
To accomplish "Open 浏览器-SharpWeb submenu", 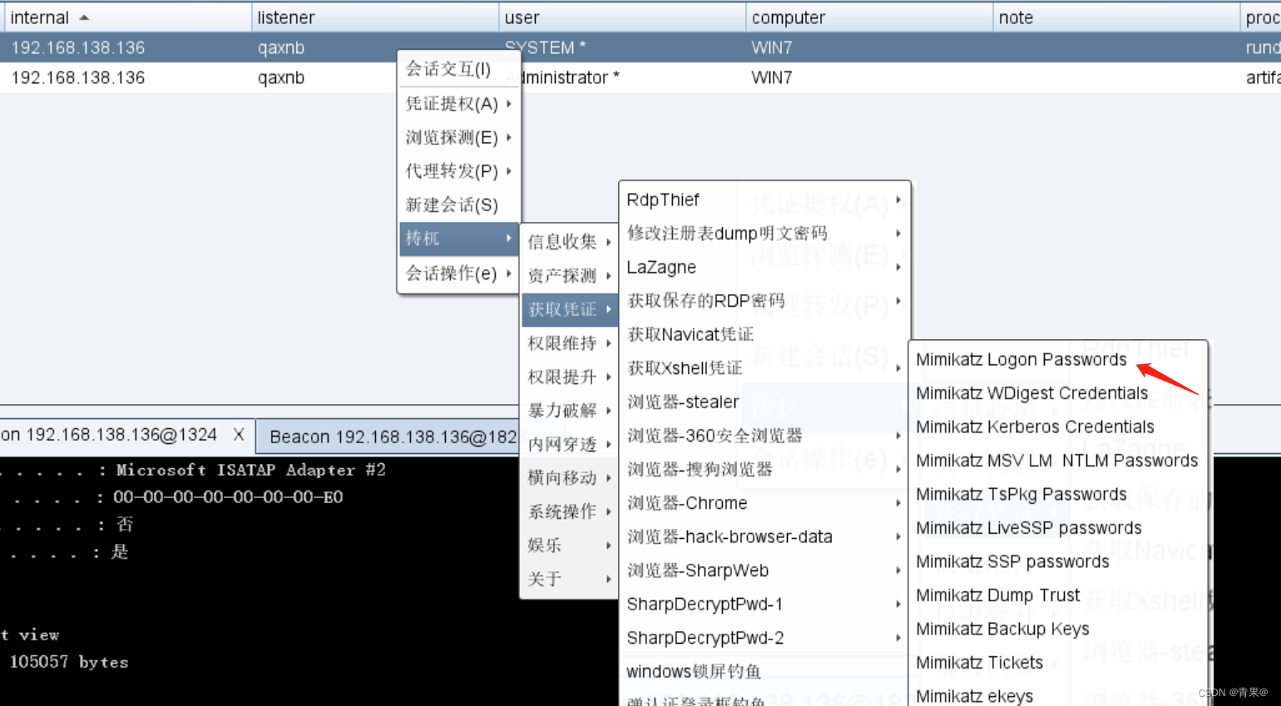I will tap(764, 570).
